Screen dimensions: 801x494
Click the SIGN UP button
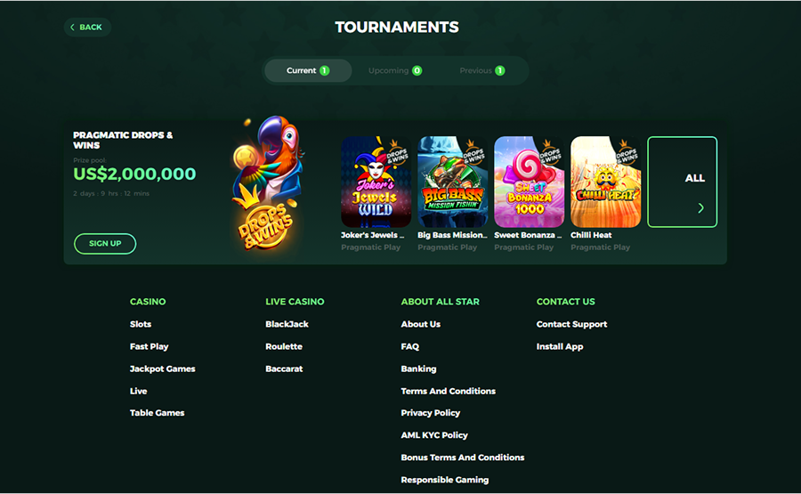[105, 244]
